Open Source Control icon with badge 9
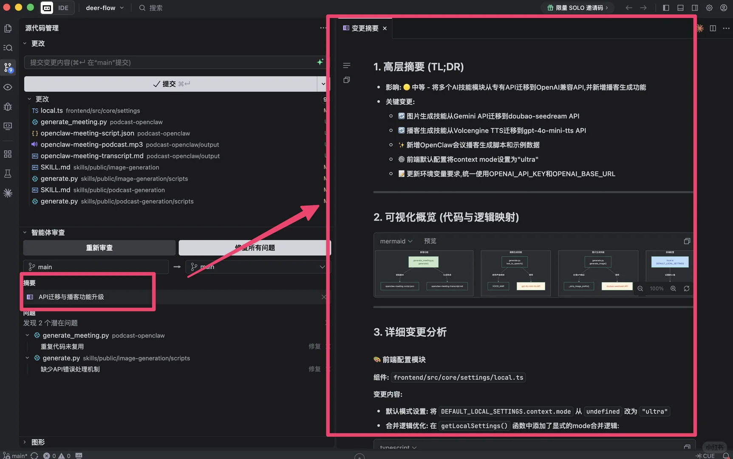Viewport: 733px width, 459px height. point(8,68)
